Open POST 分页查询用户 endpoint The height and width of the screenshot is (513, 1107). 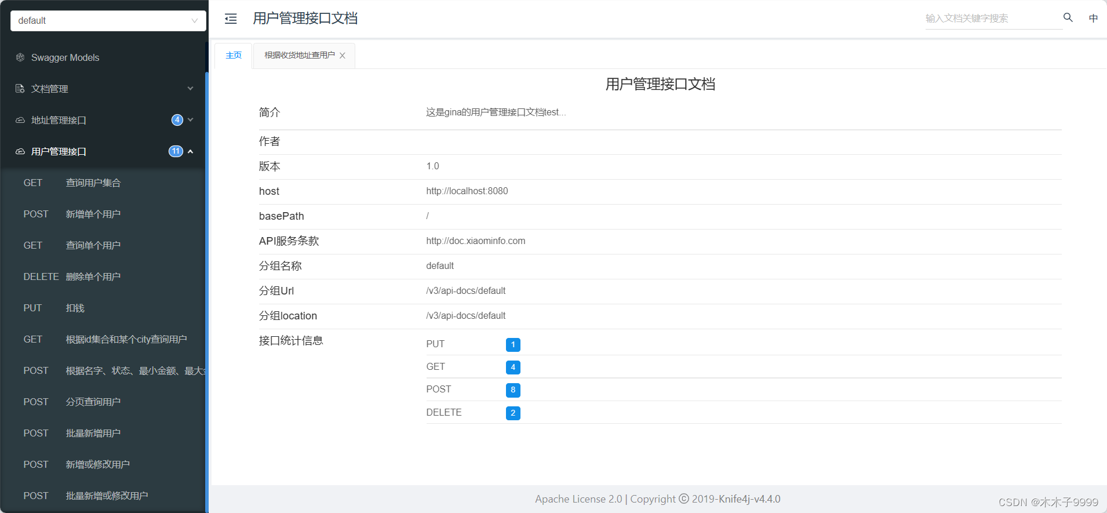tap(103, 402)
